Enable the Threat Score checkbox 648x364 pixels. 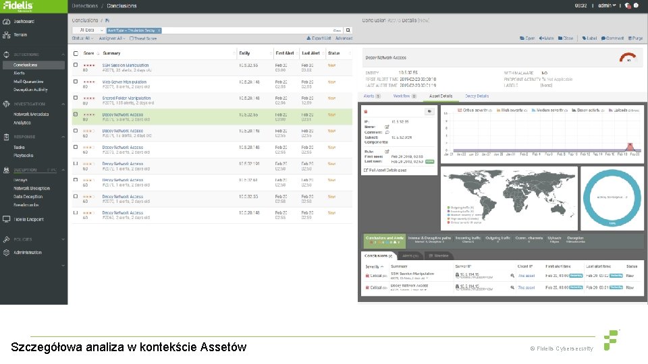click(132, 38)
